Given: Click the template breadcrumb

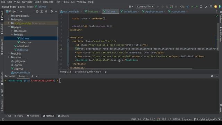Looking at the screenshot, I should 66,72.
